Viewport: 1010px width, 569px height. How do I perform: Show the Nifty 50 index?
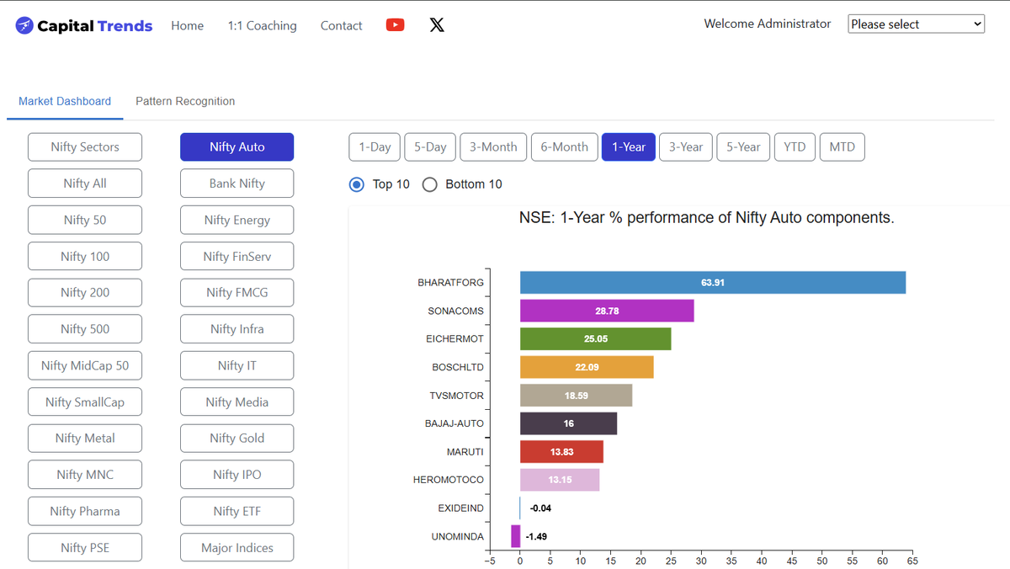(85, 220)
